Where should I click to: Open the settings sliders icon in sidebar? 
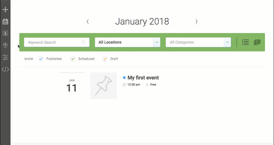tap(5, 57)
